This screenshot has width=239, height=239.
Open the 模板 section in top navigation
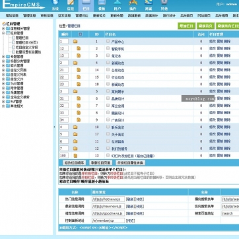click(x=102, y=5)
